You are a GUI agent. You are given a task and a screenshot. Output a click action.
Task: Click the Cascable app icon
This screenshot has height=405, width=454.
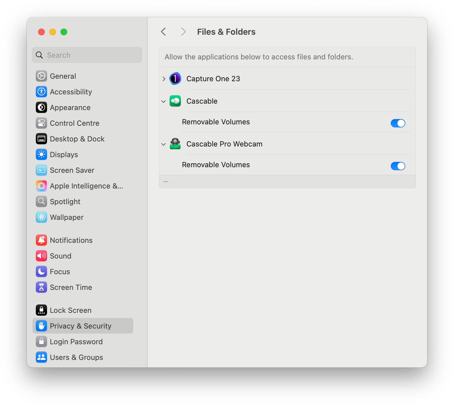[175, 101]
